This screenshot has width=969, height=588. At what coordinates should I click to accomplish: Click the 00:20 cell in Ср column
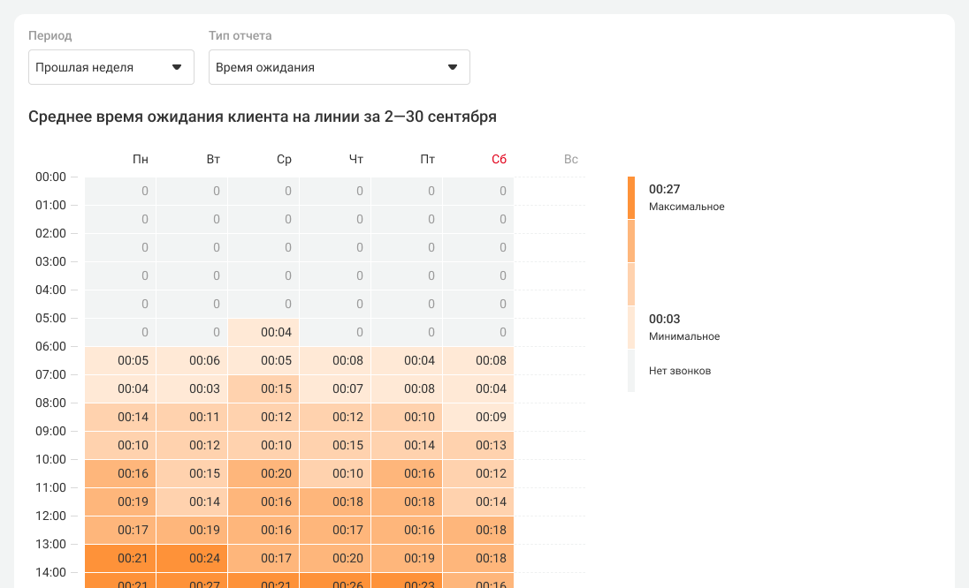263,474
